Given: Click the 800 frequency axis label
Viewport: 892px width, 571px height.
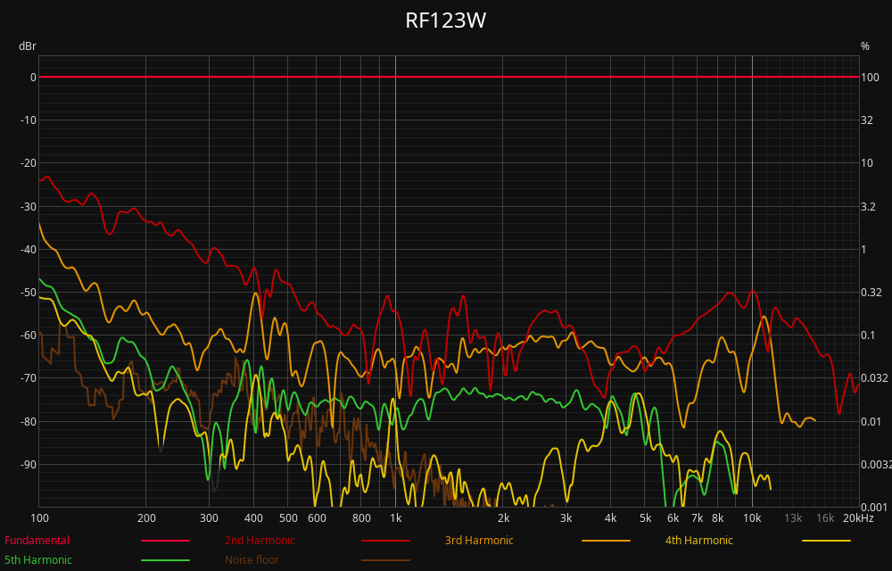Looking at the screenshot, I should coord(361,518).
